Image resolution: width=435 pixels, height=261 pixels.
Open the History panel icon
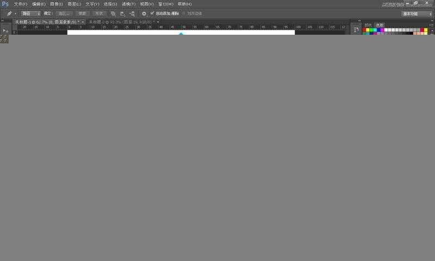356,29
